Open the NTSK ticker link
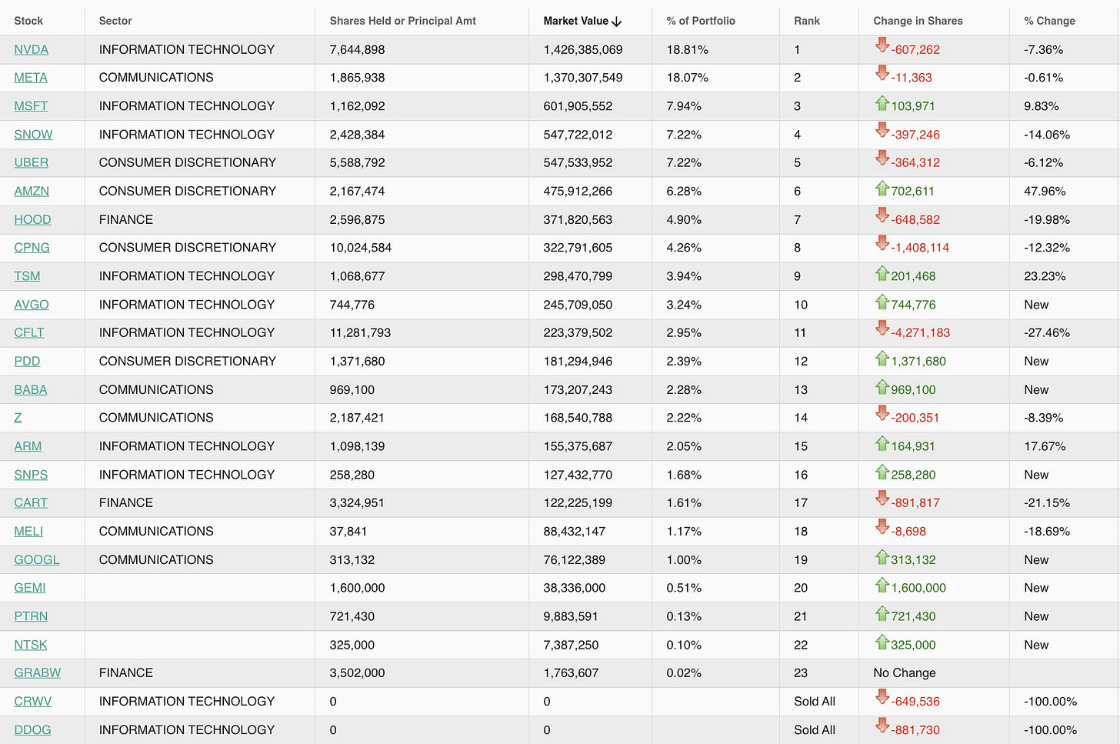The height and width of the screenshot is (744, 1120). click(x=31, y=645)
